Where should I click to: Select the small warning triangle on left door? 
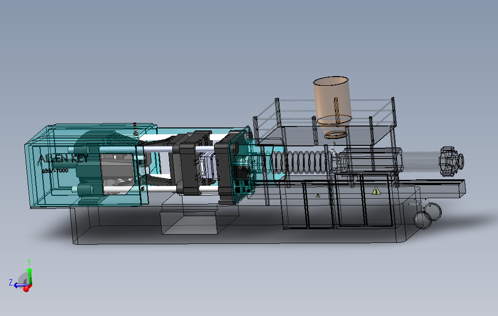318,196
